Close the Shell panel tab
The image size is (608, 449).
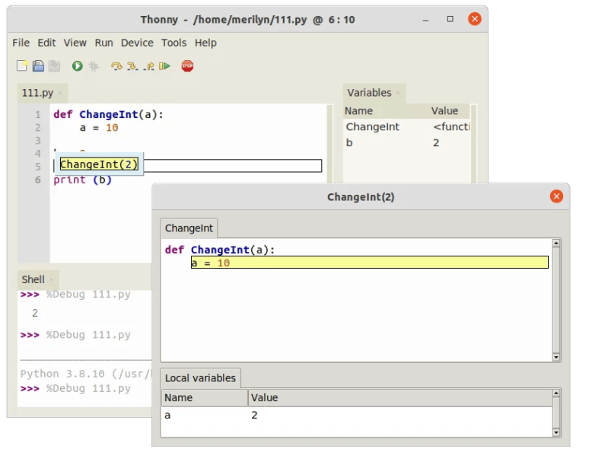[x=51, y=279]
